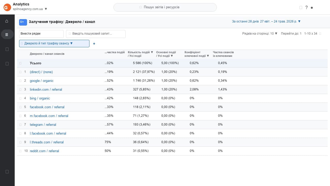Click the 5 586 (100%) total cell
This screenshot has height=186, width=330.
click(x=143, y=63)
